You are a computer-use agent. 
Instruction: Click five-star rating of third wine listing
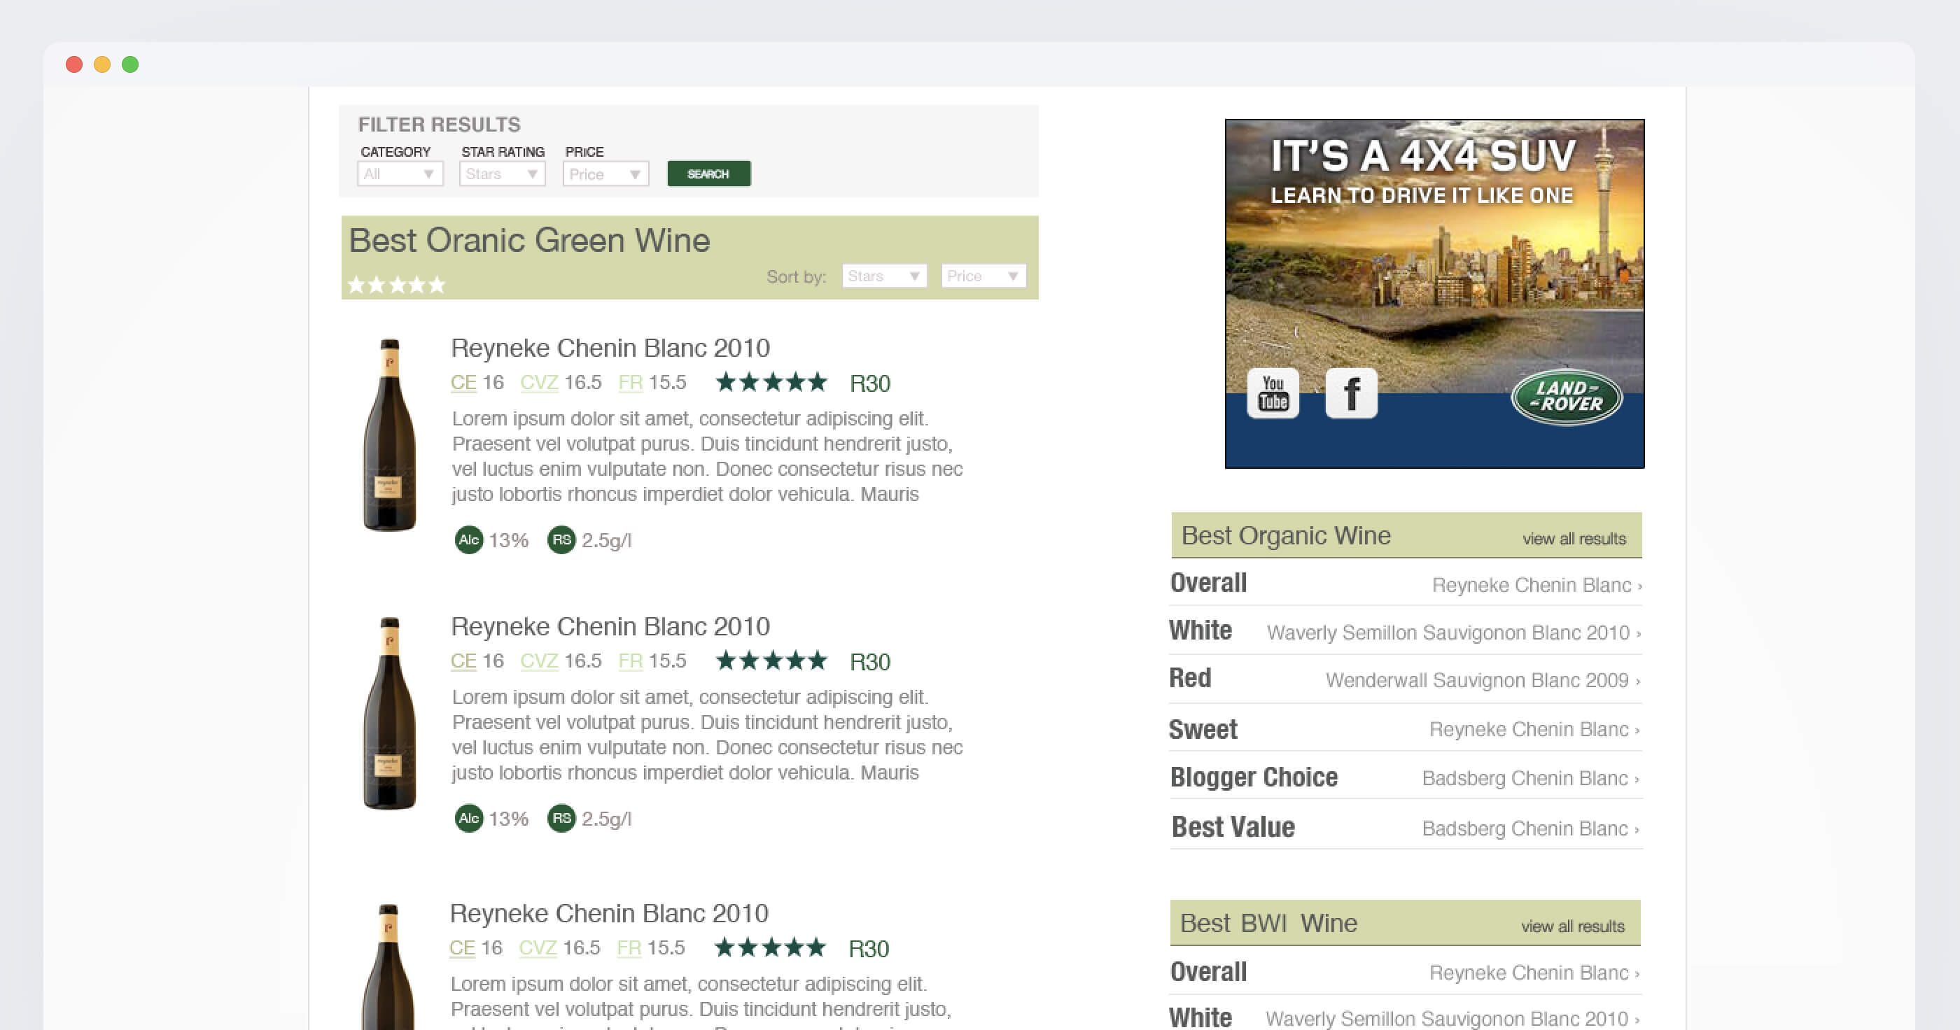[x=770, y=947]
